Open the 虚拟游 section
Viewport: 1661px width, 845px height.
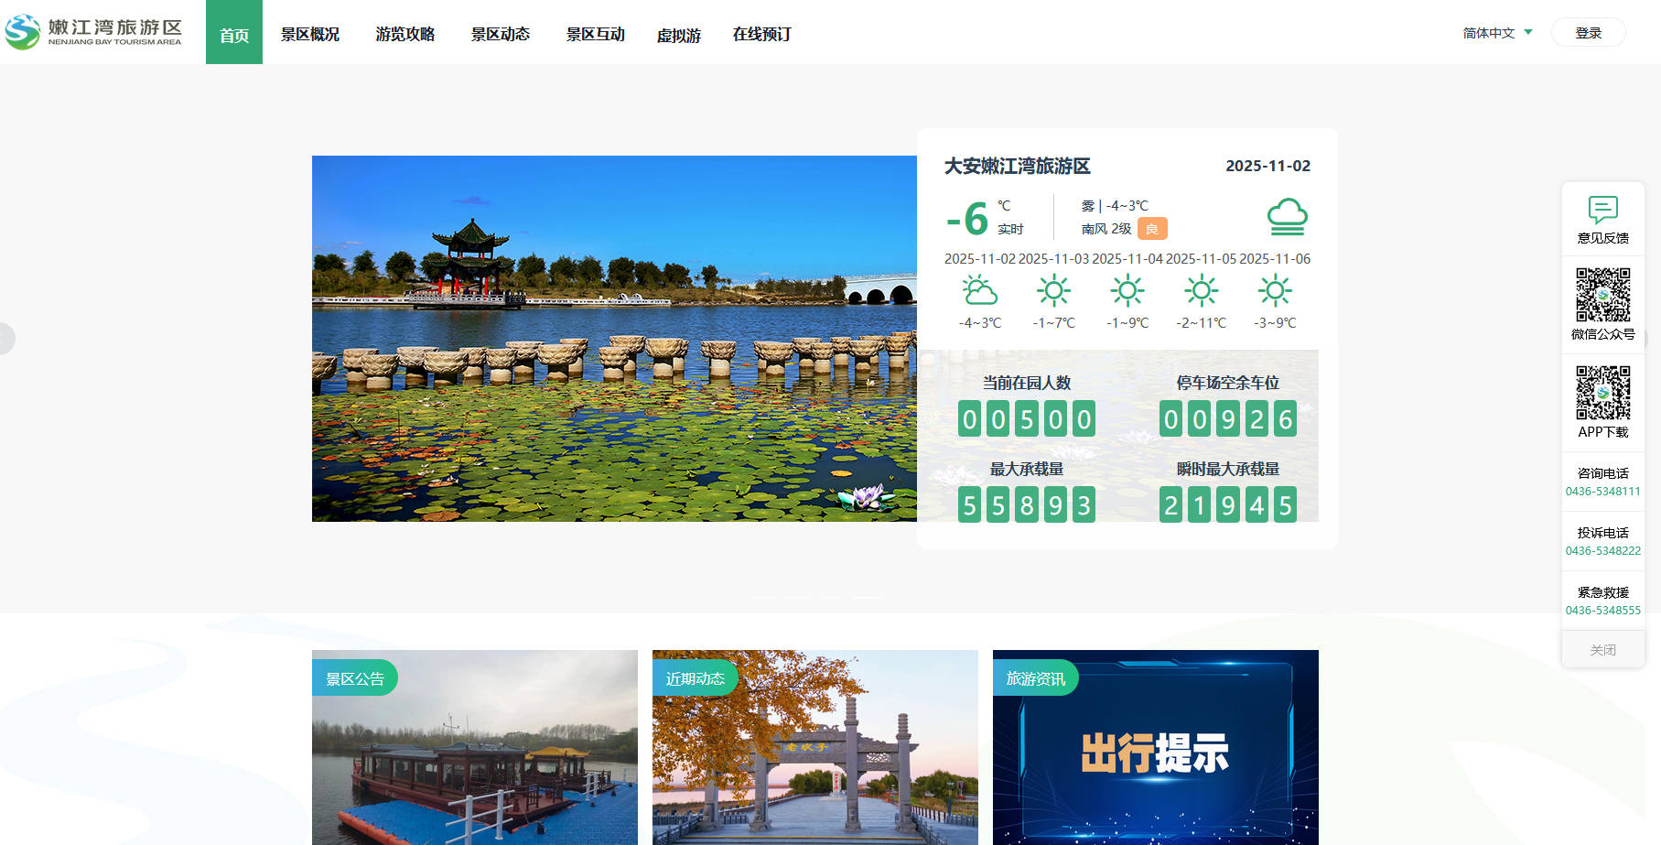coord(678,35)
